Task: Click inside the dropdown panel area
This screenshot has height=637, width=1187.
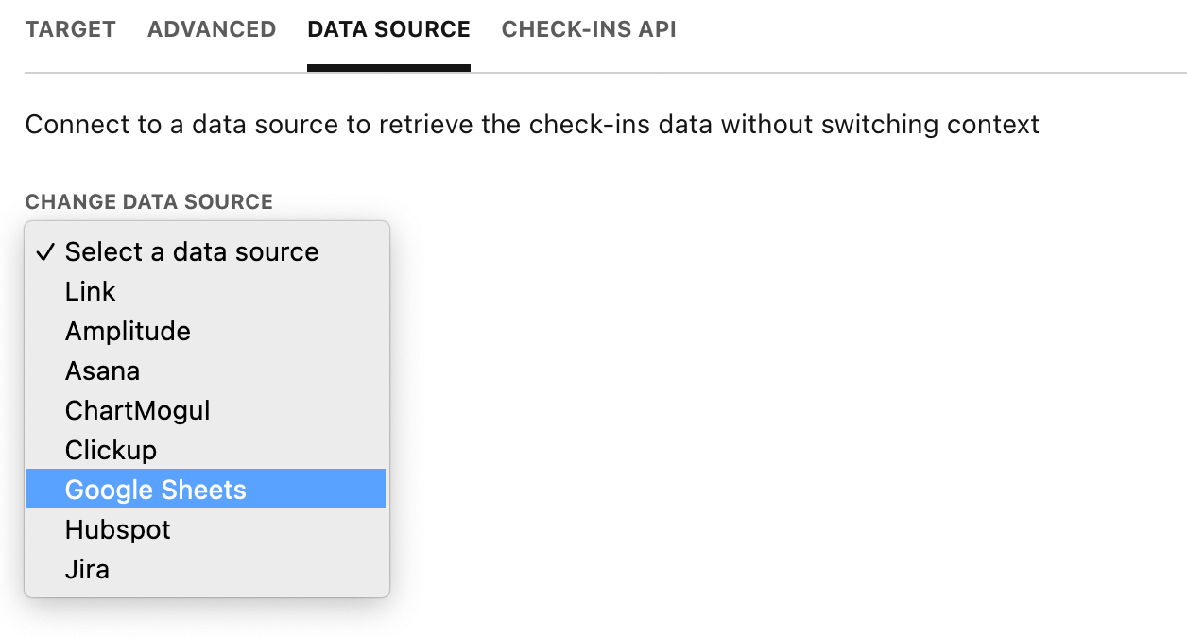Action: [x=284, y=406]
